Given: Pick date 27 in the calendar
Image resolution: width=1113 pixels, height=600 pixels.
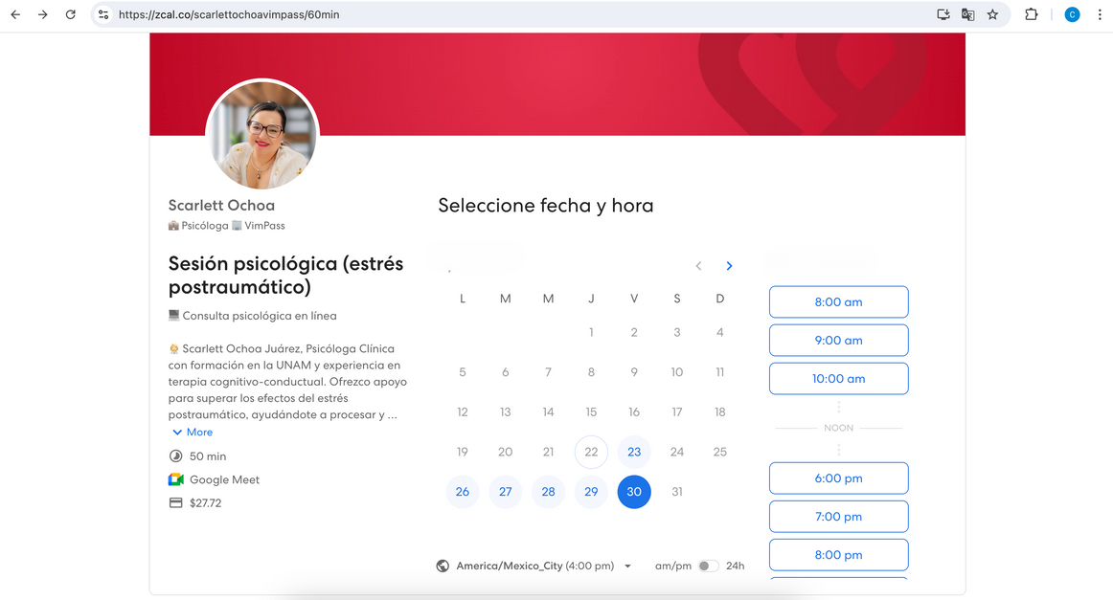Looking at the screenshot, I should [506, 492].
